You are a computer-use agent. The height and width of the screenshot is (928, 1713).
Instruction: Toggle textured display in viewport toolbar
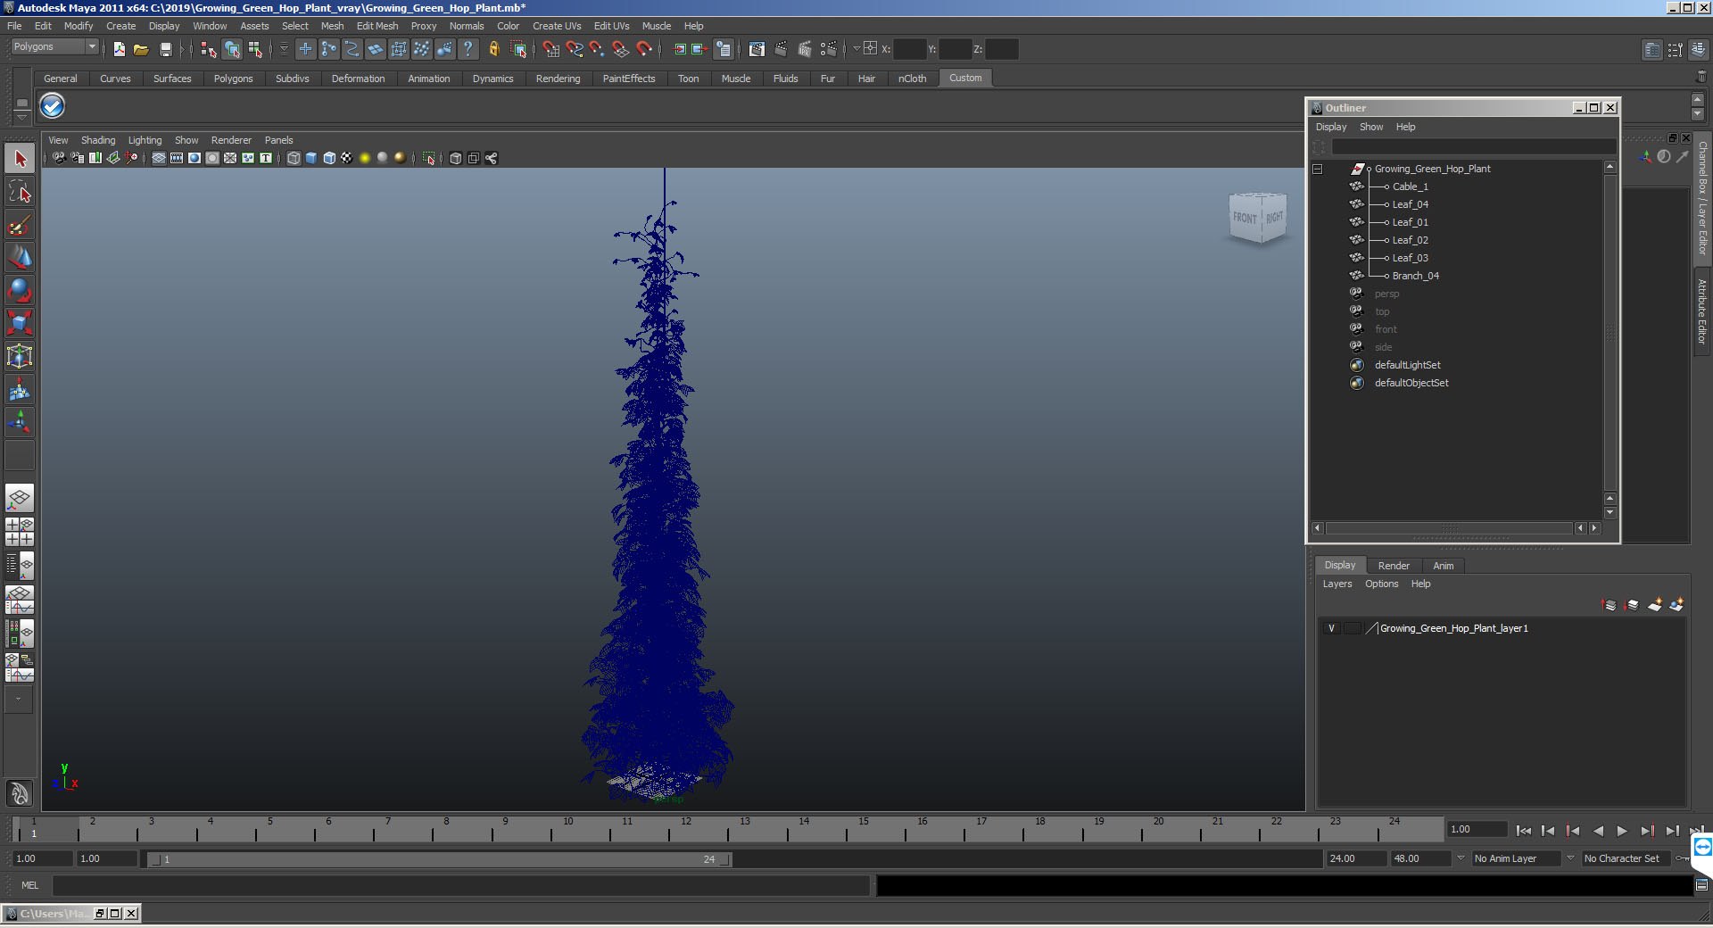click(347, 158)
